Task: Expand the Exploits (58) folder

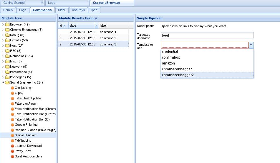Action: tap(3, 40)
